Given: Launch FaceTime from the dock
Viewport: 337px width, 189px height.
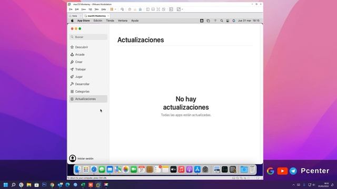Looking at the screenshot, I should [x=134, y=170].
